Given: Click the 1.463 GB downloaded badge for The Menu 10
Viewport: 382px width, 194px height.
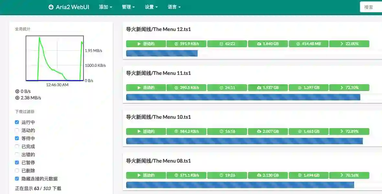Looking at the screenshot, I should click(x=309, y=131).
